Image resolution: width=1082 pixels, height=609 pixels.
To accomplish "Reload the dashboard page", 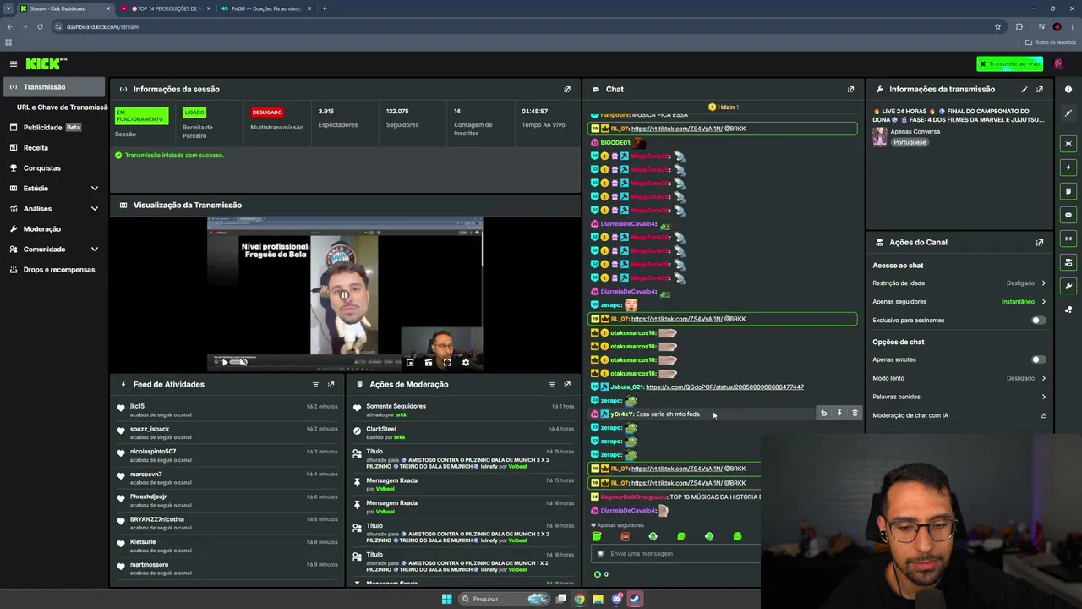I will pos(40,26).
